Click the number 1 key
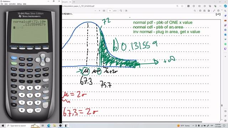This screenshot has height=128, width=228. pos(22,102)
